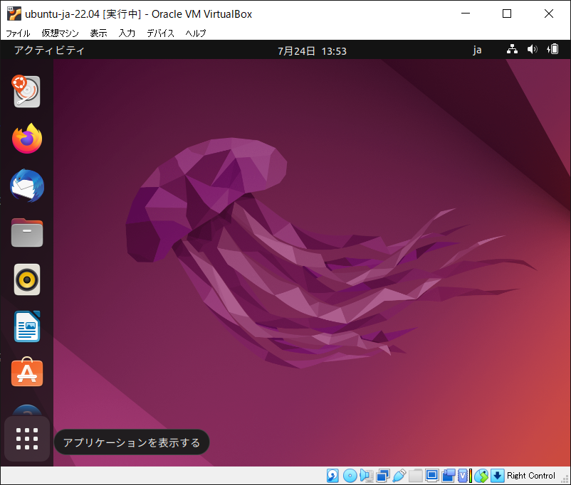Click VirtualBox optical disc indicator
Viewport: 571px width, 485px height.
tap(350, 476)
